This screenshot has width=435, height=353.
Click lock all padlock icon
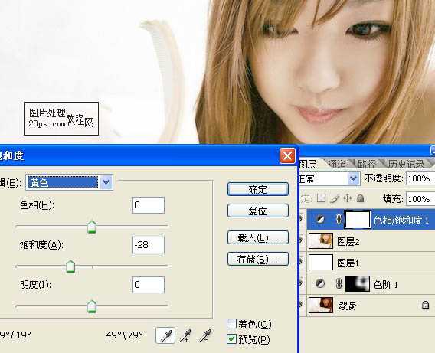[x=360, y=198]
